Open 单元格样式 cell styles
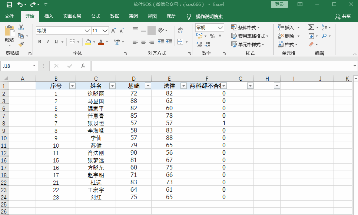This screenshot has height=215, width=358. (x=248, y=44)
